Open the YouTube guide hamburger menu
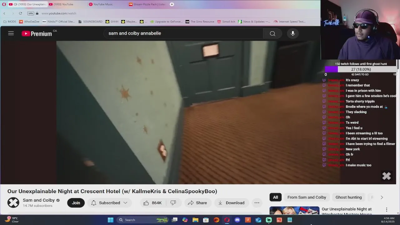 (11, 33)
